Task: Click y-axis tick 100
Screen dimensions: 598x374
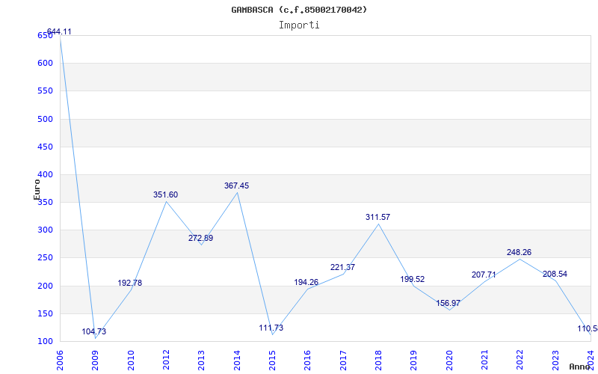Action: 45,342
